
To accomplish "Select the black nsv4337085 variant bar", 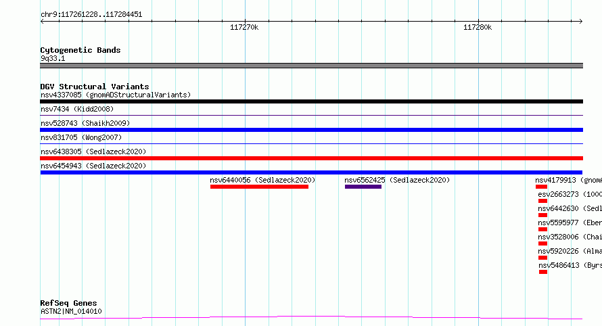I will (311, 101).
